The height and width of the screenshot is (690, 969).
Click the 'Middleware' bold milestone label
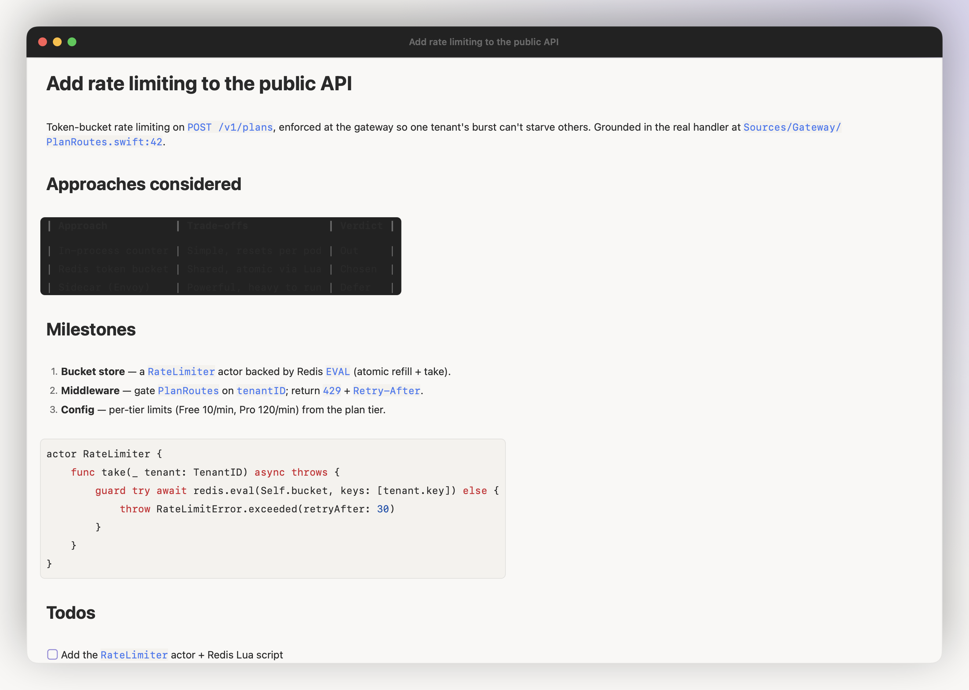[91, 391]
